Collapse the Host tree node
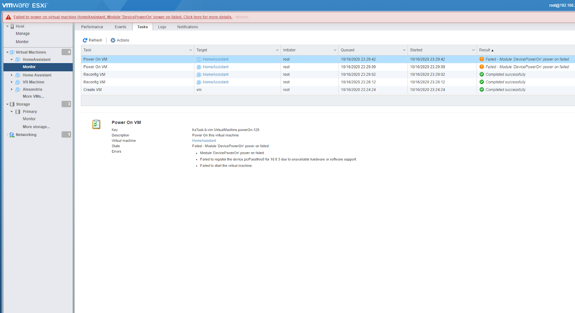The image size is (575, 313). coord(7,26)
